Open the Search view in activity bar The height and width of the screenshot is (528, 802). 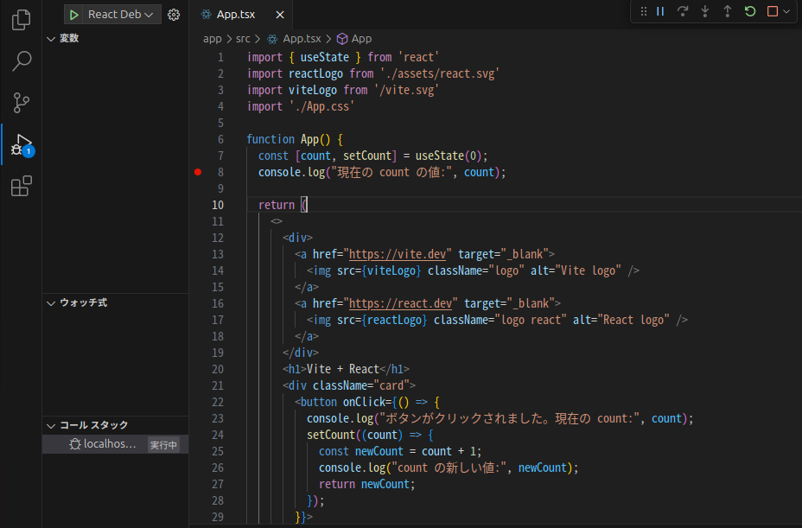[22, 60]
